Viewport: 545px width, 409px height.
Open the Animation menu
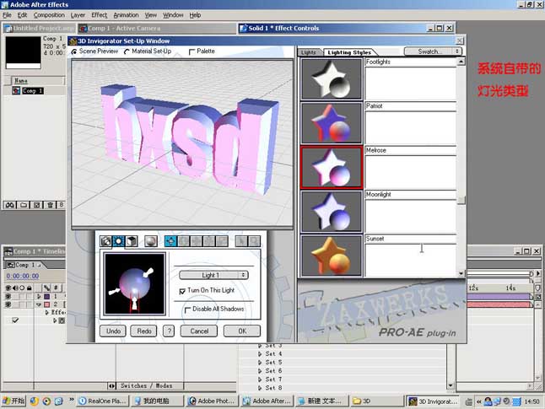click(126, 15)
